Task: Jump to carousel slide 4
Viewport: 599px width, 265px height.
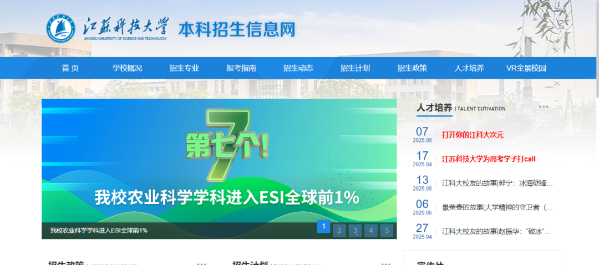Action: (370, 231)
